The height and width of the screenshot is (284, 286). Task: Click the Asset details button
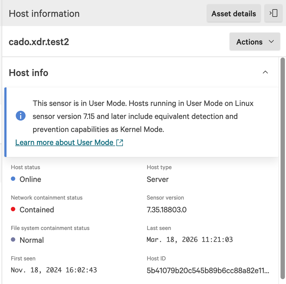coord(233,14)
